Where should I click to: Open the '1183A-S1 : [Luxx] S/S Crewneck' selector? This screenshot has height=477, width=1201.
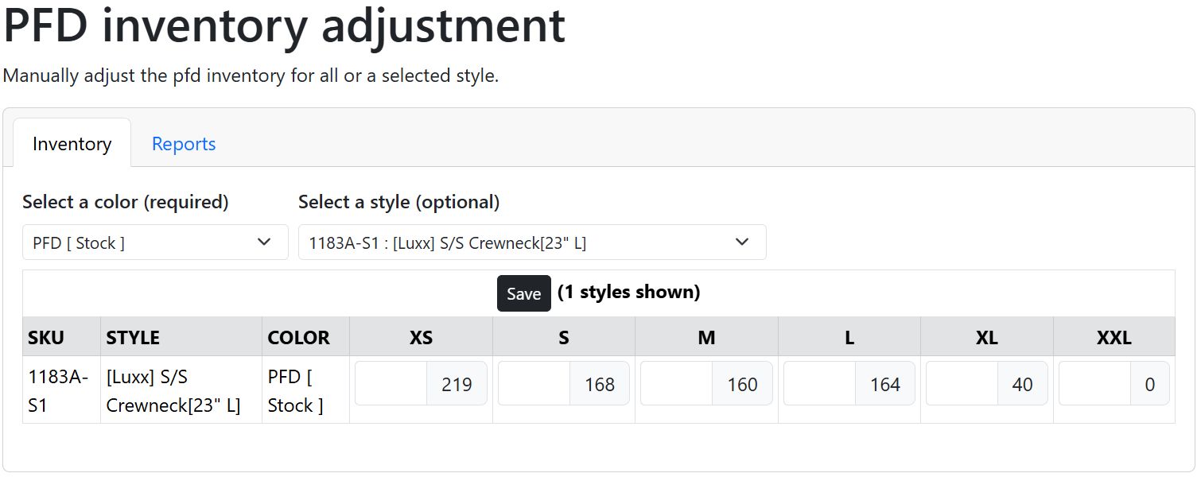[x=531, y=242]
